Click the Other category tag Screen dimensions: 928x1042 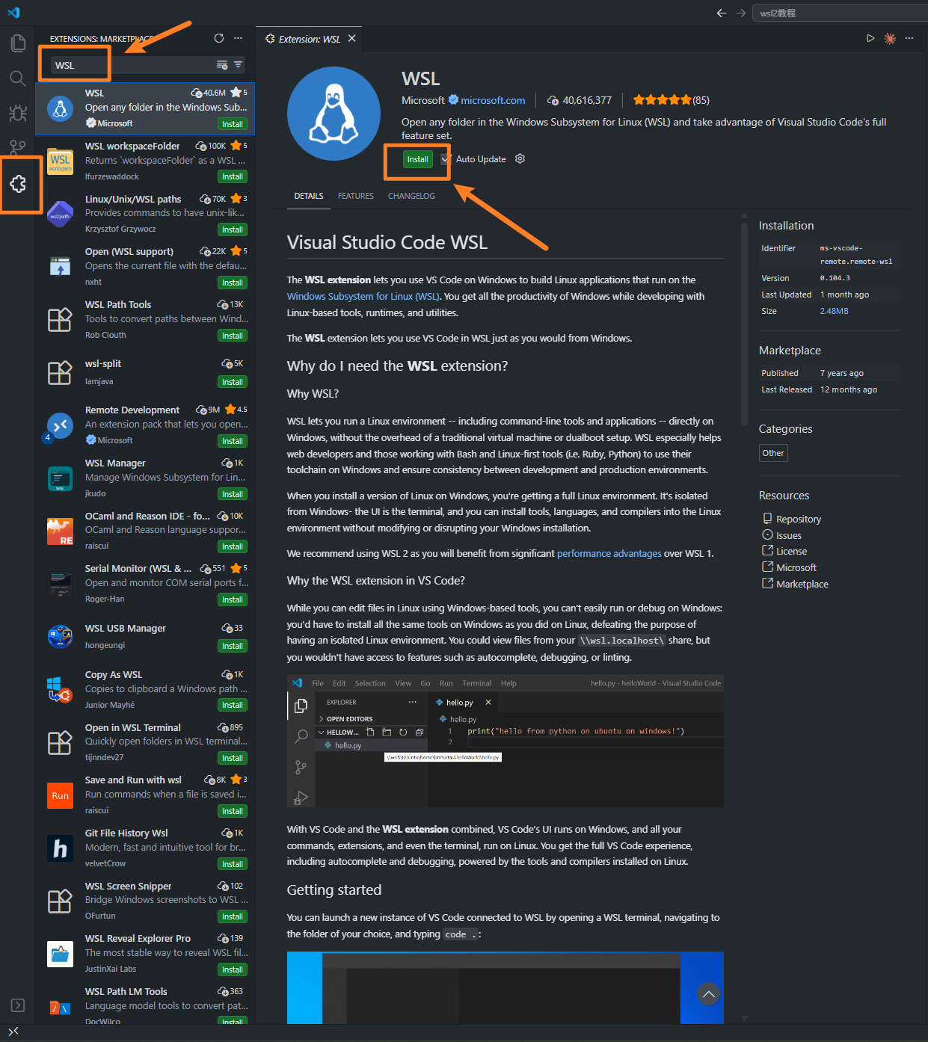point(773,453)
